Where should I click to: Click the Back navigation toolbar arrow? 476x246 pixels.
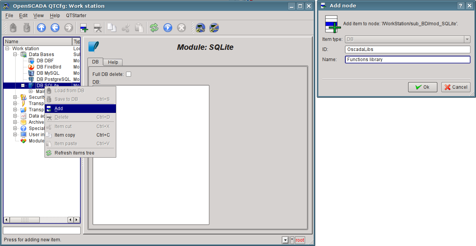click(55, 28)
